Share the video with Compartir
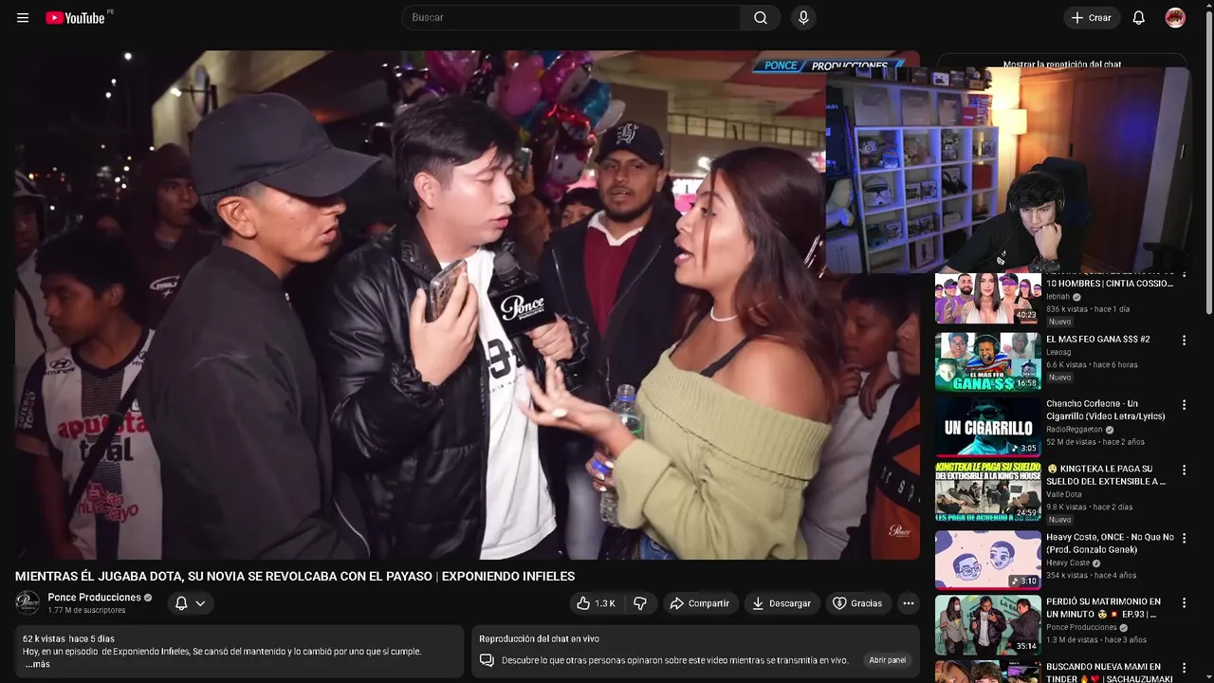Screen dimensions: 1214x683 699,603
